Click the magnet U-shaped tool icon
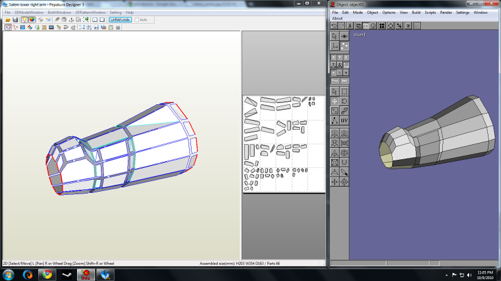This screenshot has width=501, height=281. pos(344,162)
